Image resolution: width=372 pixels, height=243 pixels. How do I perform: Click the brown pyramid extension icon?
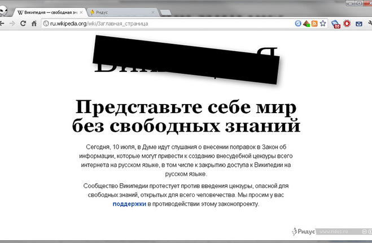click(x=307, y=24)
